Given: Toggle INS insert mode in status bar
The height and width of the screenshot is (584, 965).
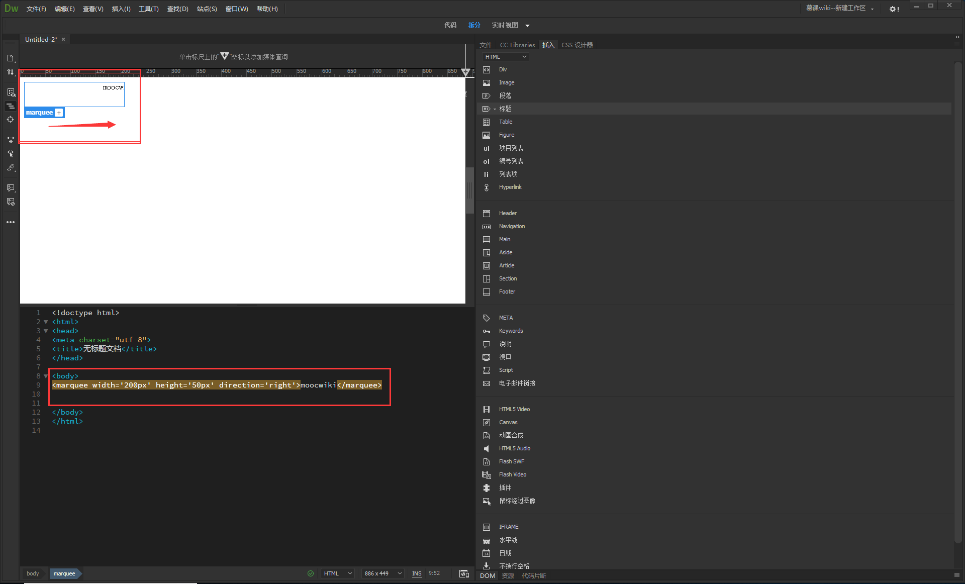Looking at the screenshot, I should click(x=417, y=573).
